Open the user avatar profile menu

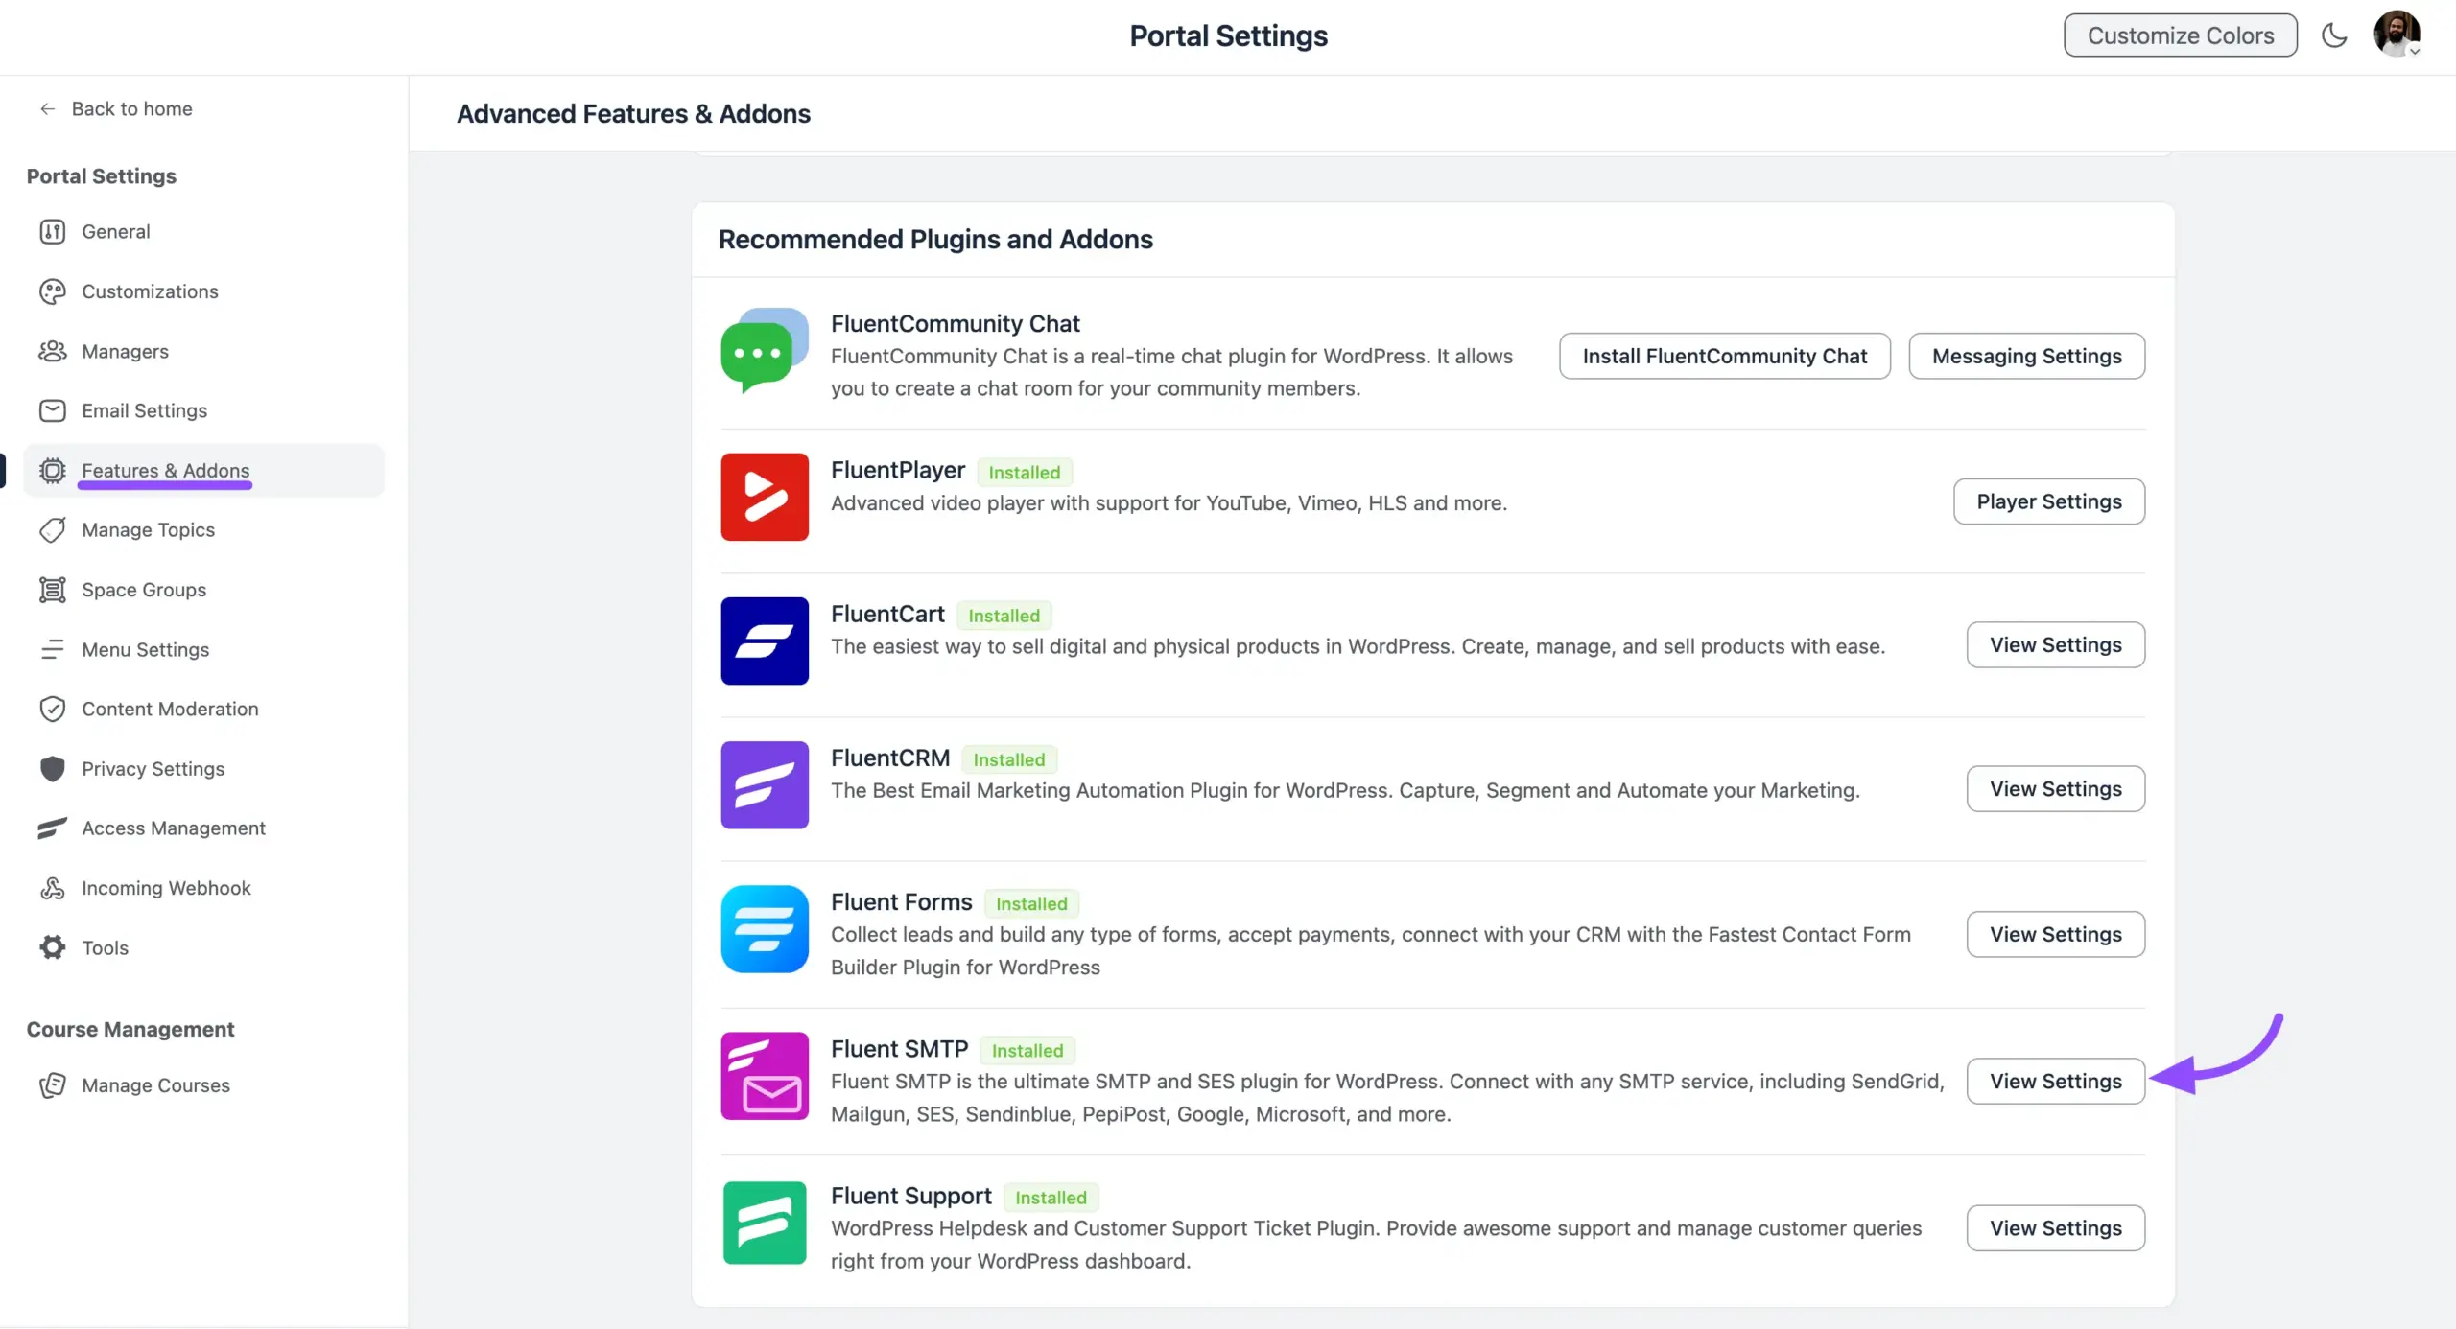click(x=2397, y=35)
